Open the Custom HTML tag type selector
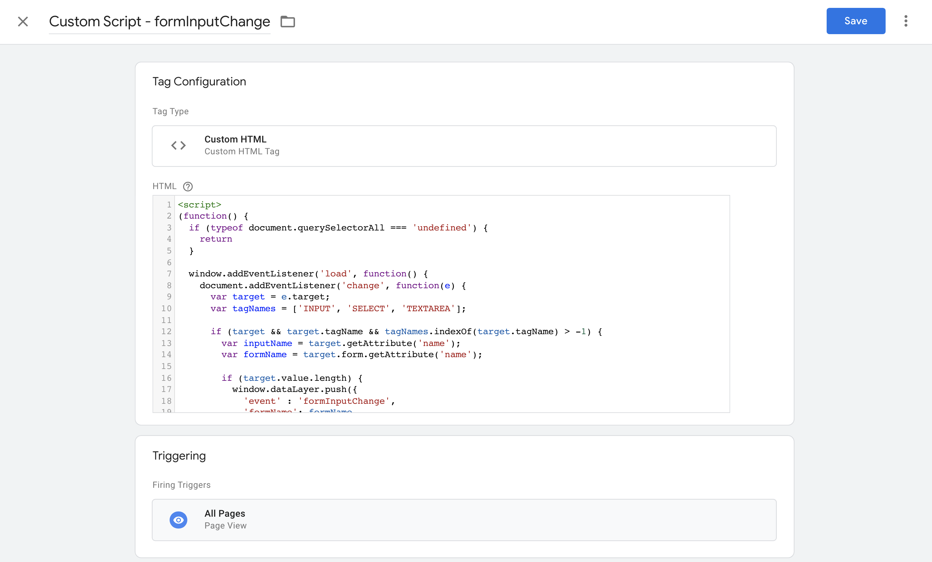Screen dimensions: 932x562 (464, 146)
